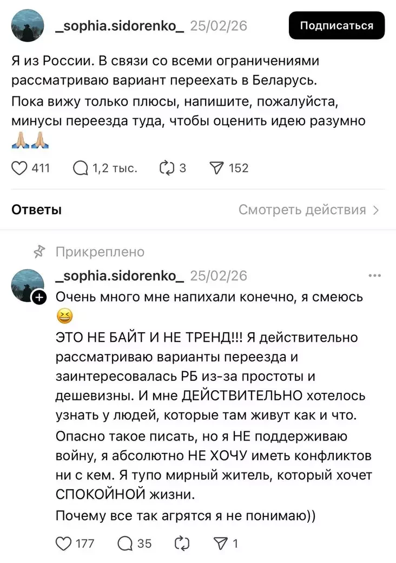The image size is (396, 563).
Task: Select the Ответы section header
Action: [36, 210]
